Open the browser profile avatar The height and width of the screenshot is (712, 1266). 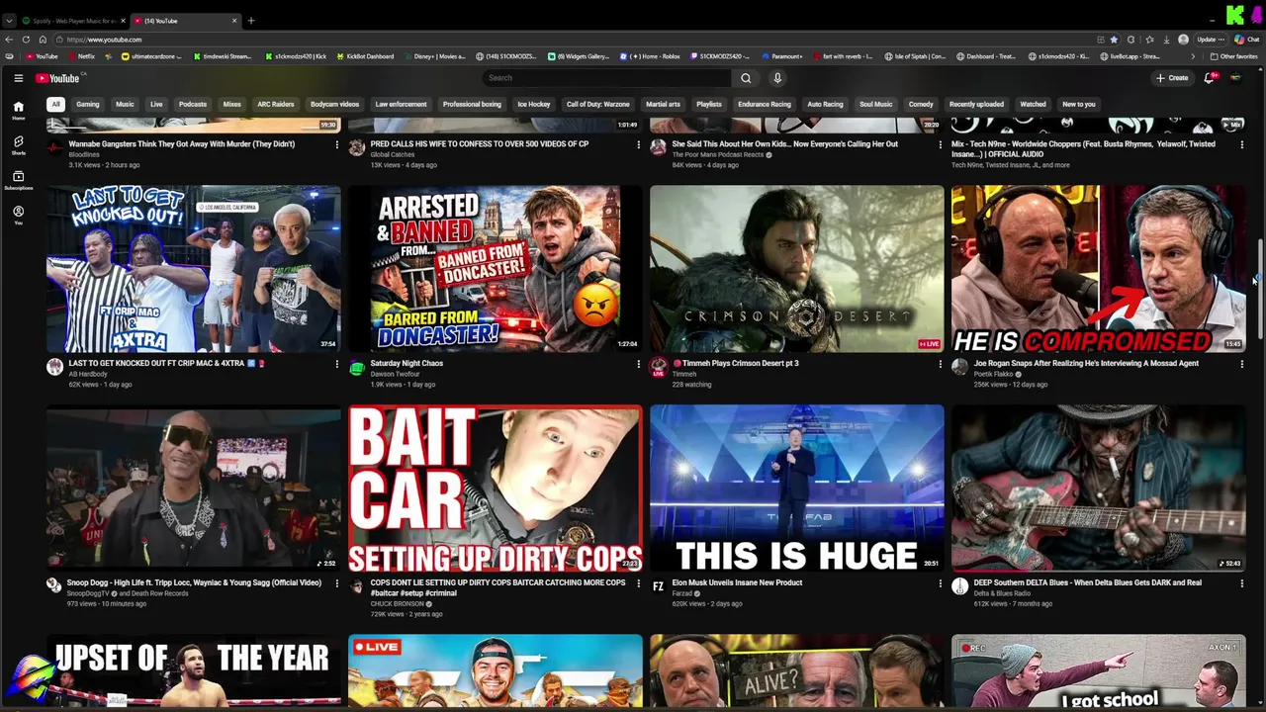[1183, 40]
